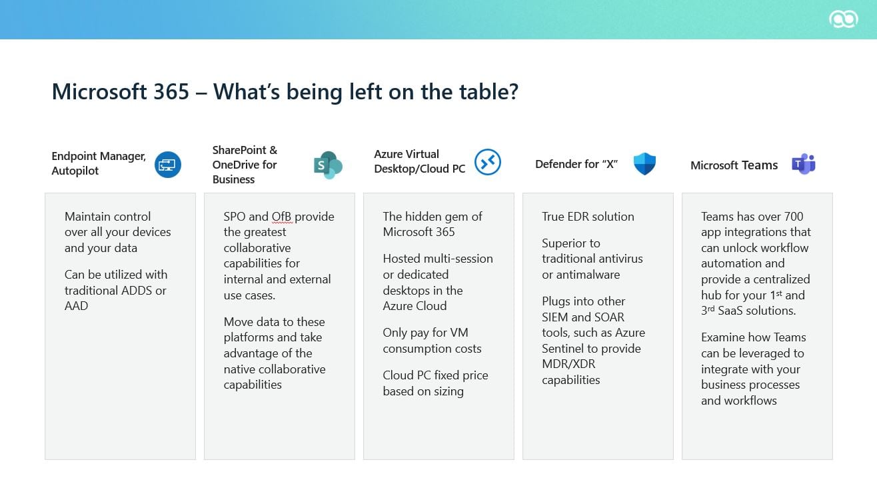Viewport: 877px width, 492px height.
Task: Click the Microsoft Teams logo icon
Action: tap(804, 164)
